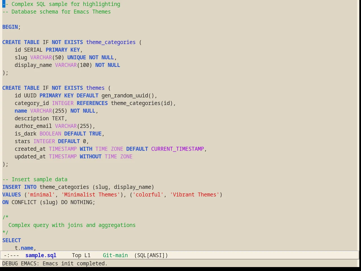Click stars column name
The height and width of the screenshot is (271, 361).
[22, 141]
